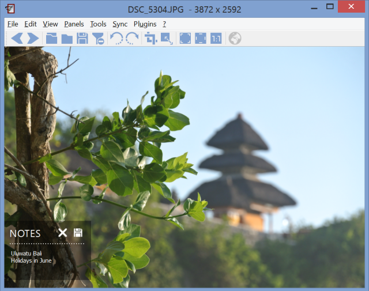This screenshot has width=369, height=291.
Task: Select the crop tool
Action: click(151, 38)
